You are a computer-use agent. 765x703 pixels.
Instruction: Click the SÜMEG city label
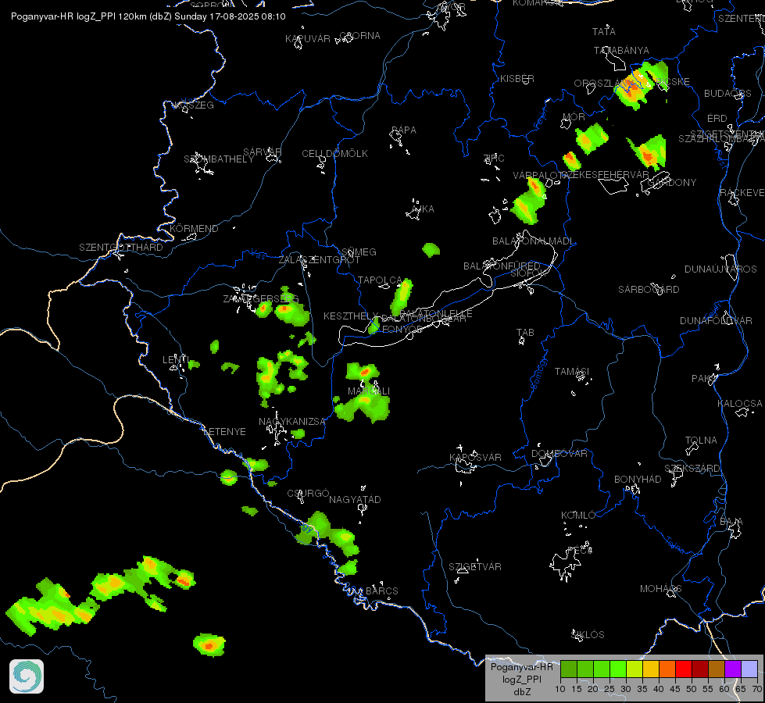pyautogui.click(x=359, y=252)
